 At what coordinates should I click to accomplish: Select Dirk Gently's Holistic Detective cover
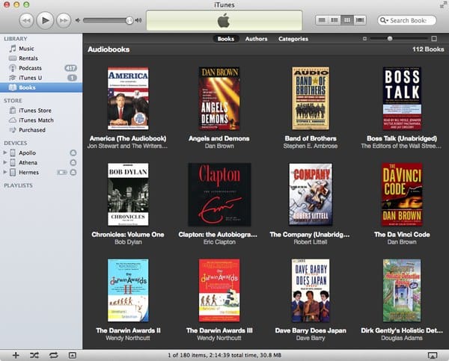[402, 290]
